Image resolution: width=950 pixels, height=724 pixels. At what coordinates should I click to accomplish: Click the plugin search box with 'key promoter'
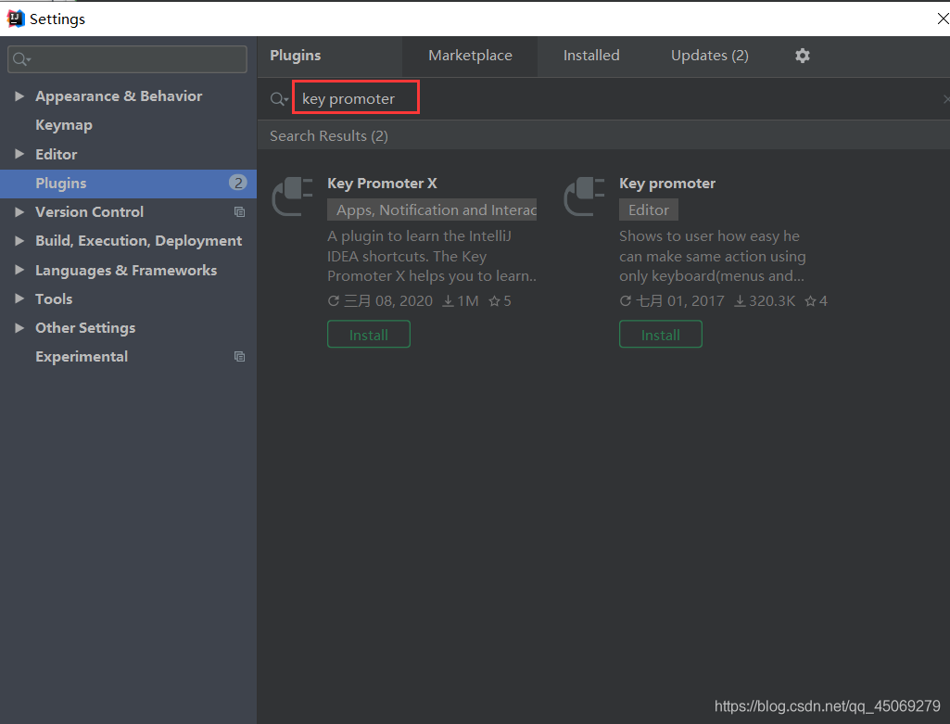[356, 97]
